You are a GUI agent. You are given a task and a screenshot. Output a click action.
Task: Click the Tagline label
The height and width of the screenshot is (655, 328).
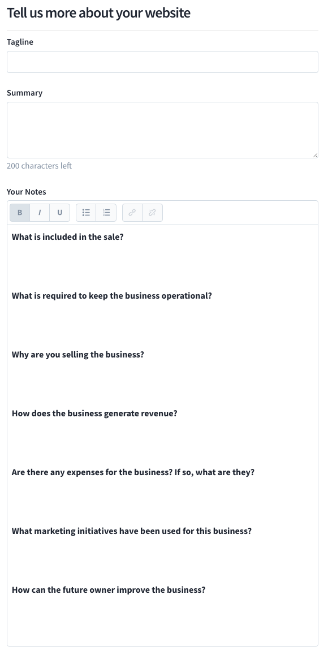point(20,42)
